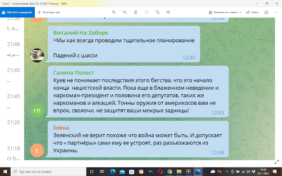Click the message timestamp 12:43
Screen dimensions: 282x176
218,113
